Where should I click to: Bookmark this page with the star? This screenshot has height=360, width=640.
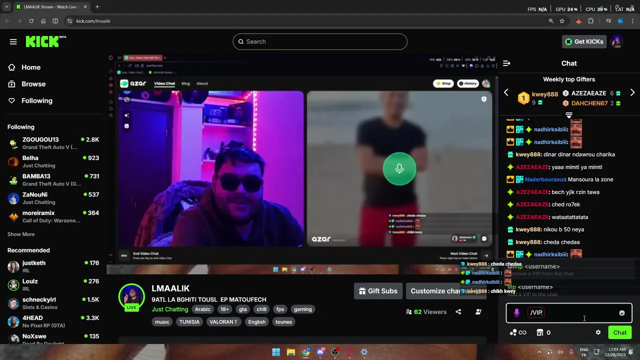click(562, 21)
